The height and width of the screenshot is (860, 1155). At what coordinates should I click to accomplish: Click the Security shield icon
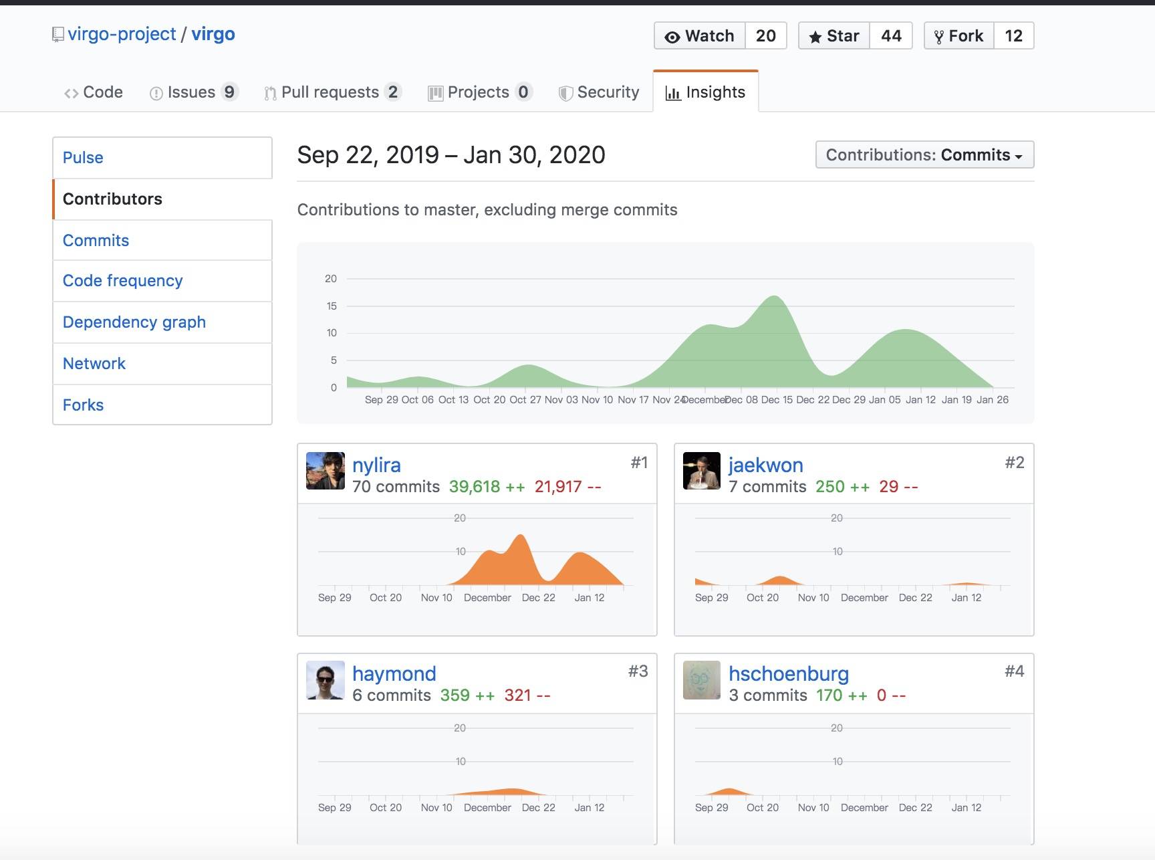point(565,94)
